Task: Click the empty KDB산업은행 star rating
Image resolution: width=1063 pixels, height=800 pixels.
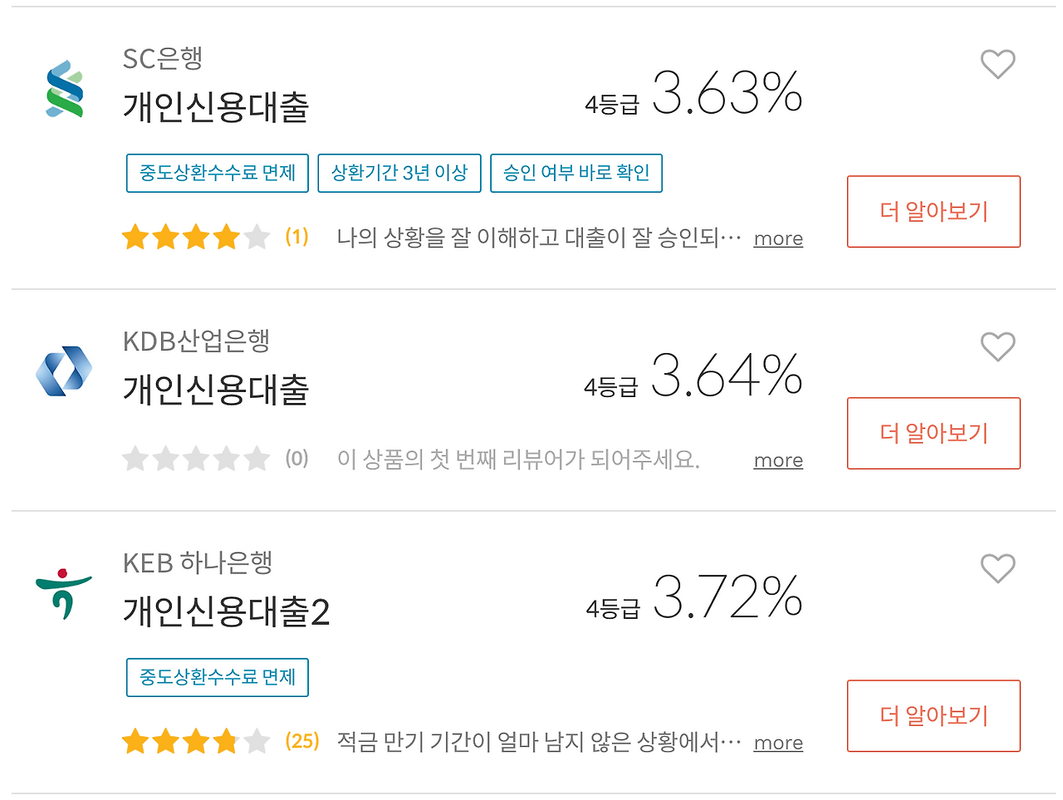Action: tap(196, 459)
